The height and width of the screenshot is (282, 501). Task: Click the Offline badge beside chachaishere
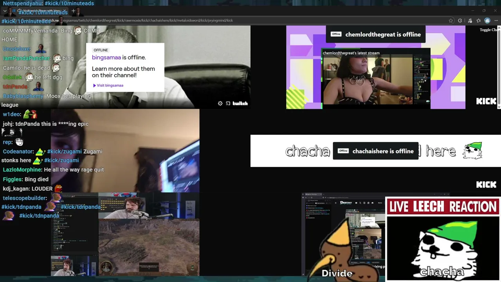pyautogui.click(x=343, y=151)
